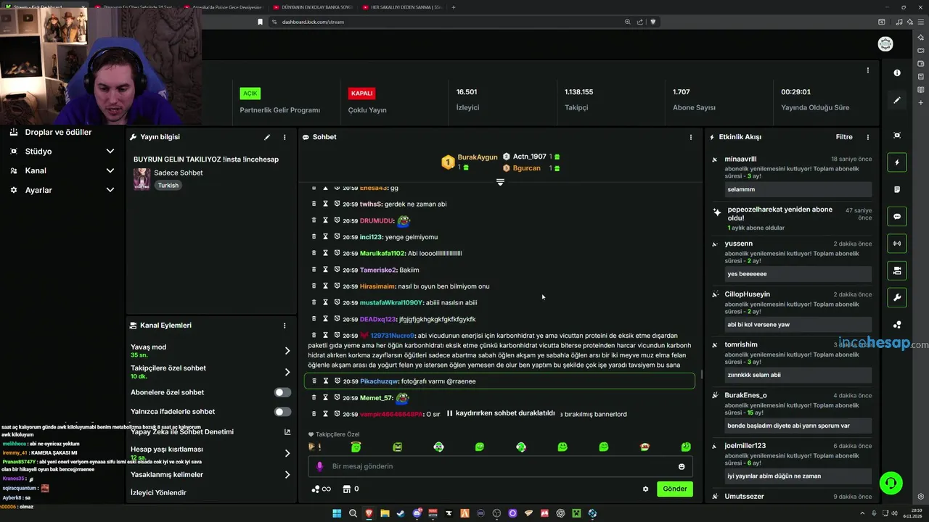This screenshot has height=522, width=929.
Task: Click the AÇIK partner program badge
Action: 250,94
